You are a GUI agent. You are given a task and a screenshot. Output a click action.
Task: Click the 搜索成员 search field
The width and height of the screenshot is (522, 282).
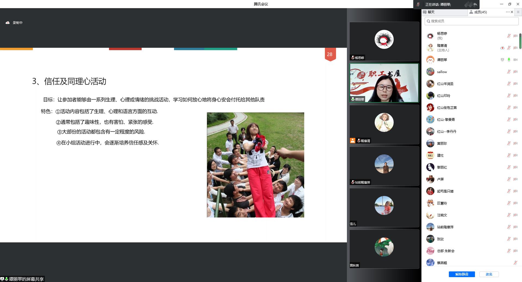[472, 21]
